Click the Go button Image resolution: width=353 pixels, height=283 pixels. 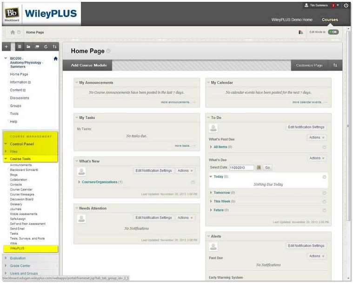tap(267, 168)
